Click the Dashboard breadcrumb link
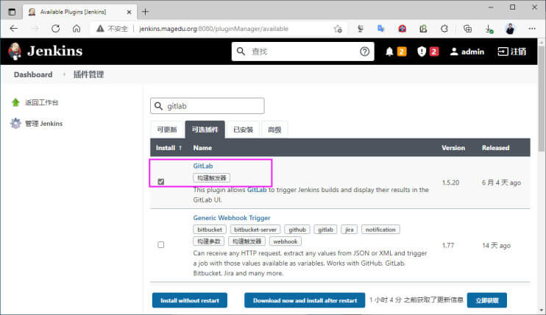 click(x=33, y=74)
